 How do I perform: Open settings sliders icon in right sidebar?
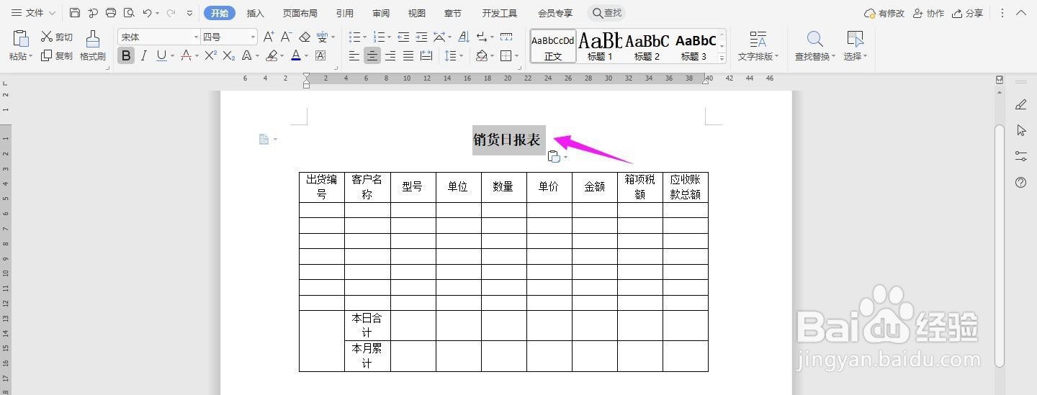pyautogui.click(x=1020, y=155)
